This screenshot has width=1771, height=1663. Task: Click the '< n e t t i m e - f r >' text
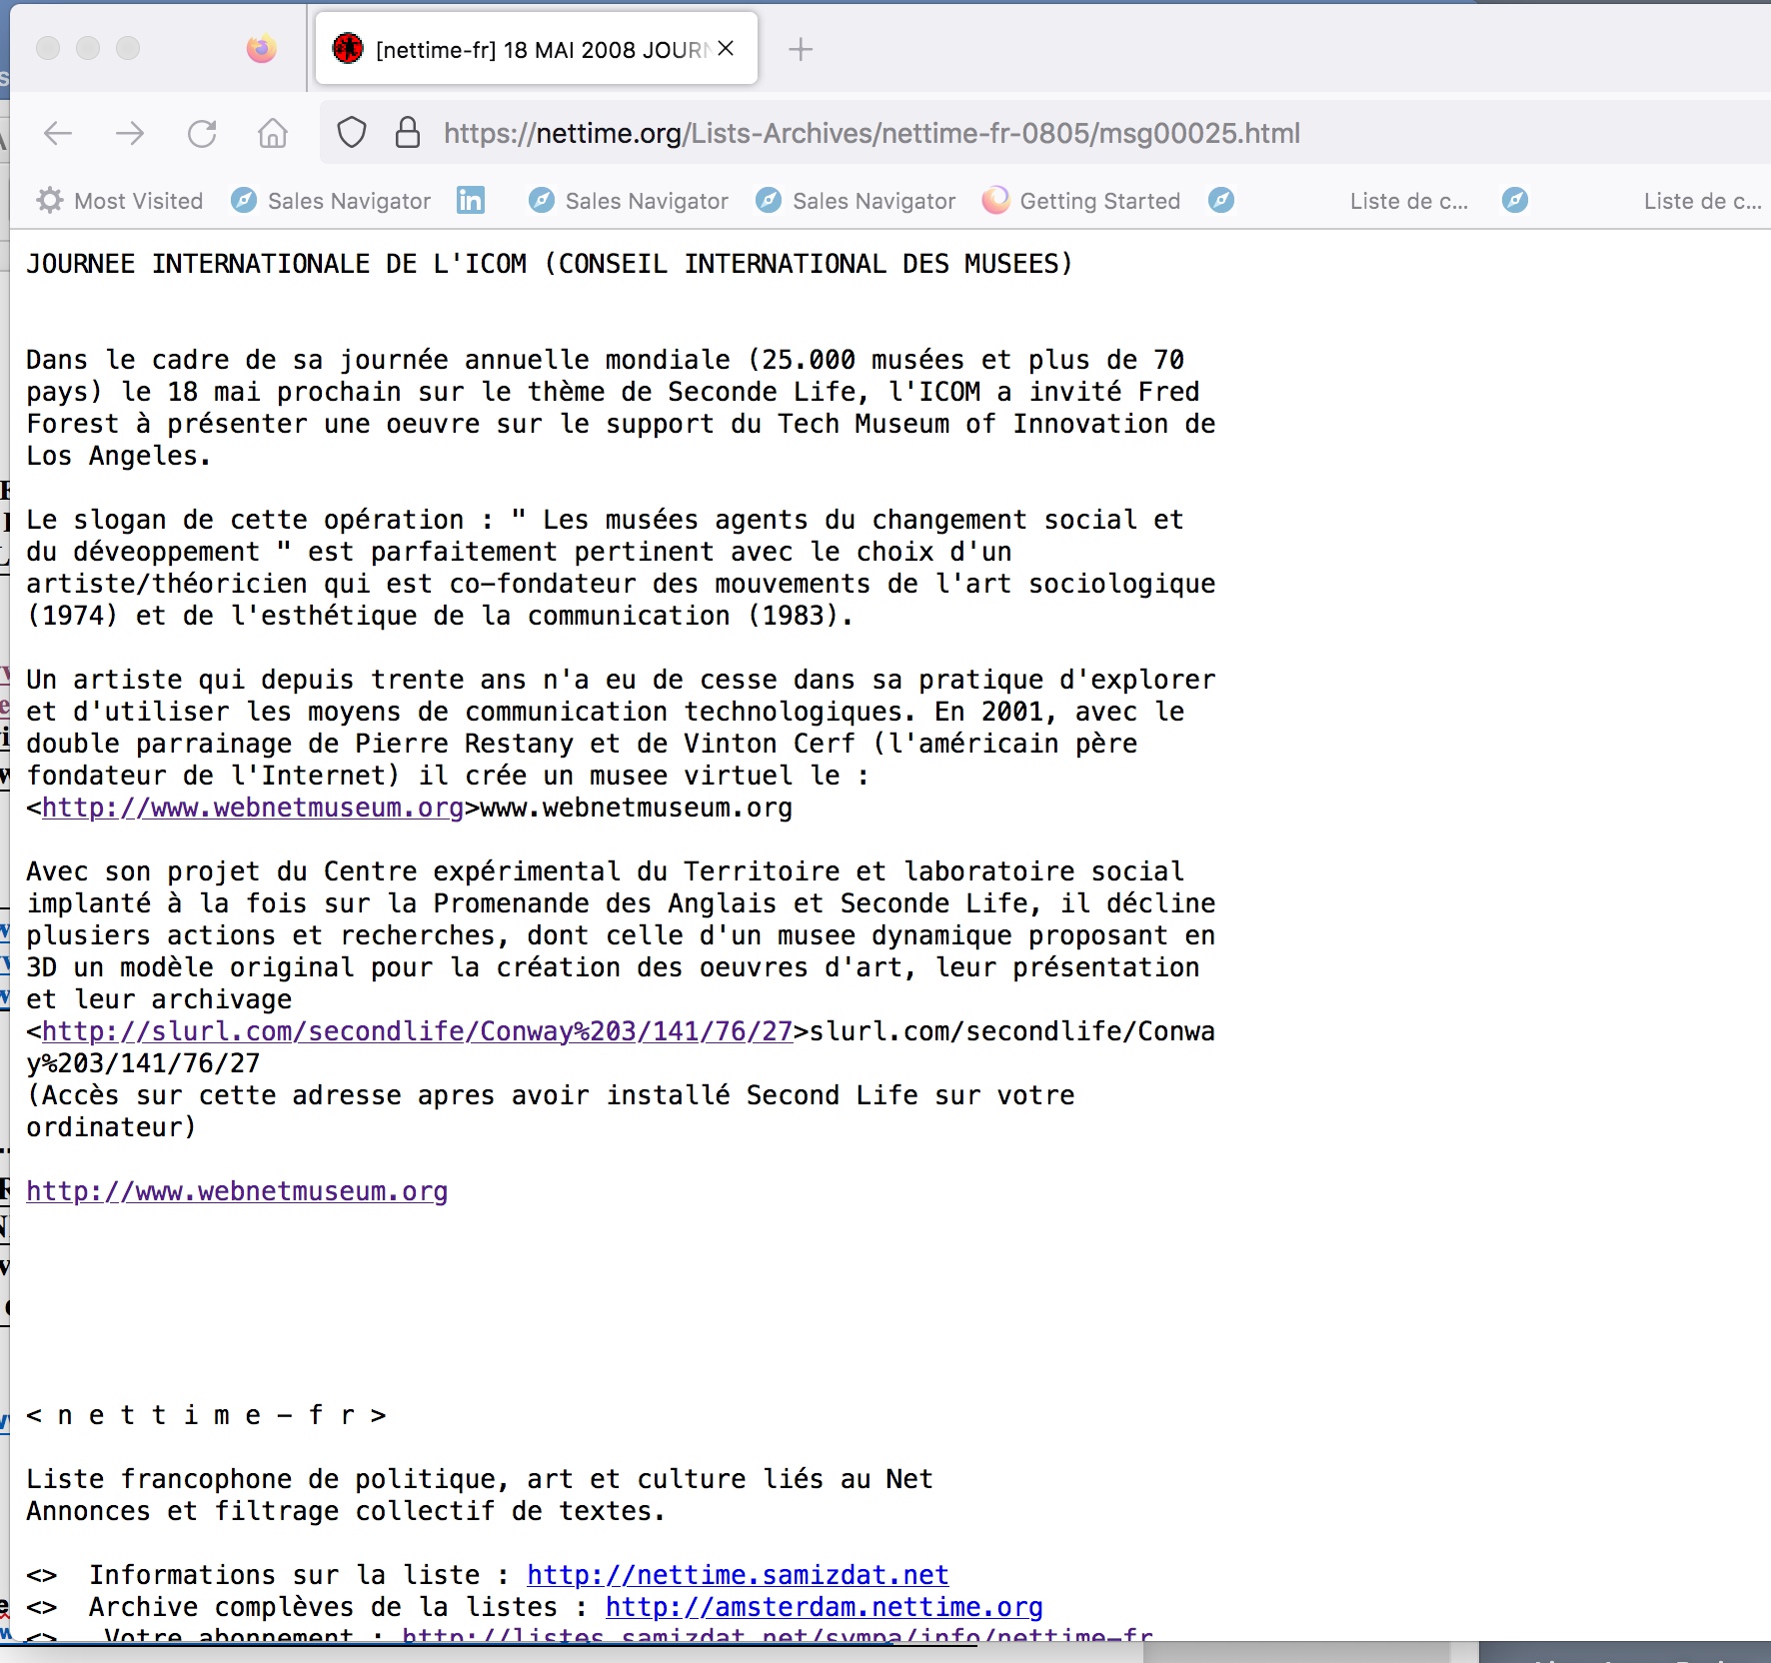[x=206, y=1415]
